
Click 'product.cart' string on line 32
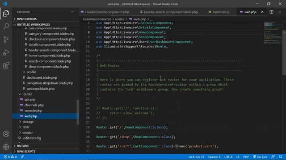tap(201, 146)
